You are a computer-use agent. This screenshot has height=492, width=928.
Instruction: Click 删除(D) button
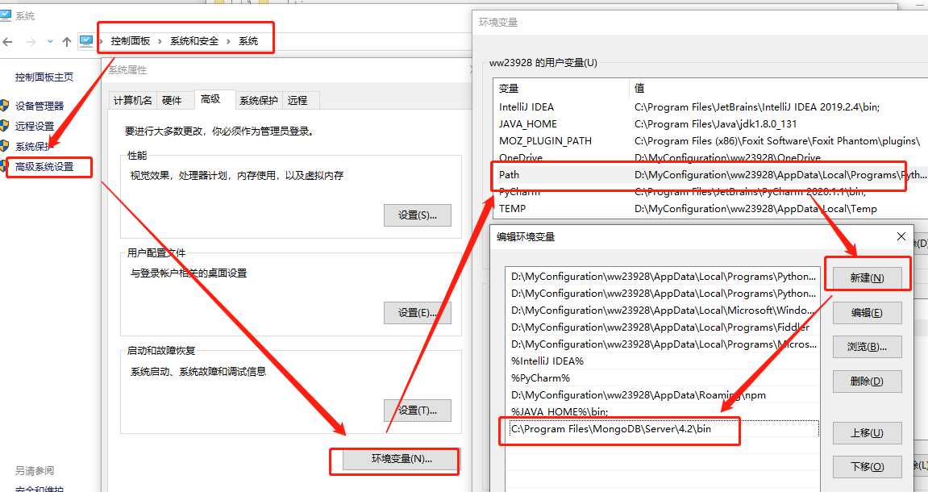click(x=867, y=382)
